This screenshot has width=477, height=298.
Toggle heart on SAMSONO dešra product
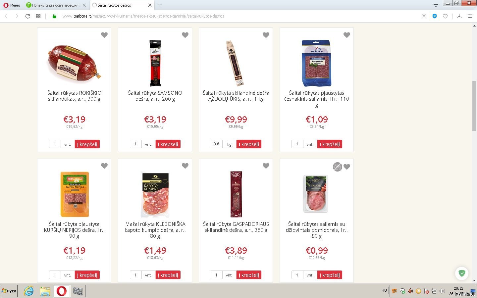coord(185,35)
